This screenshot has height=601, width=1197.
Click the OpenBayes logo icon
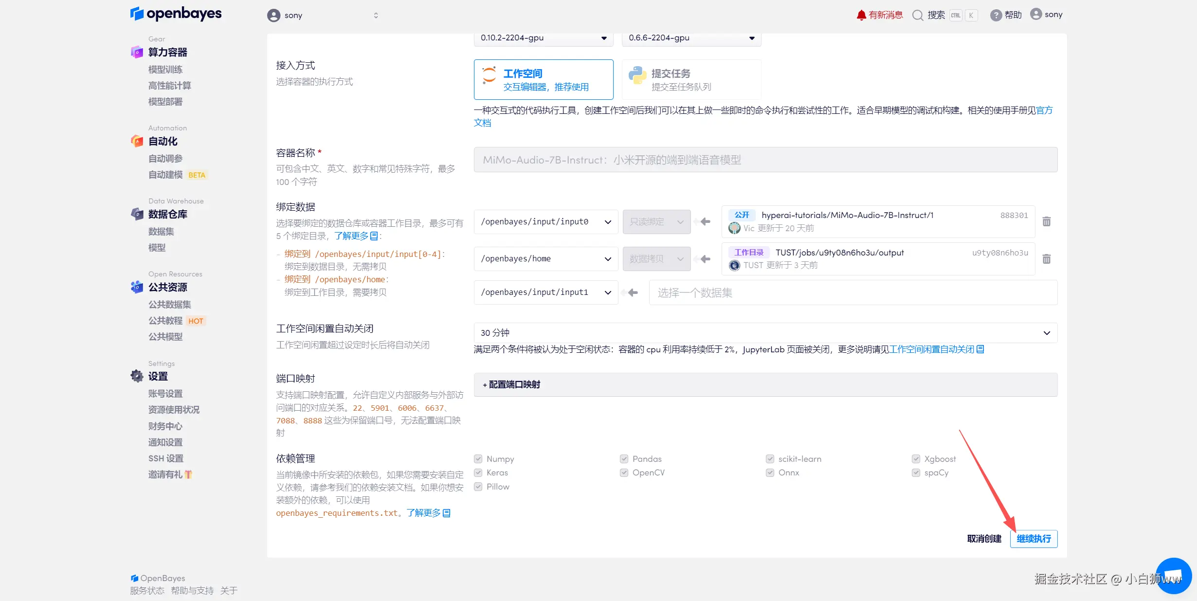[x=137, y=14]
